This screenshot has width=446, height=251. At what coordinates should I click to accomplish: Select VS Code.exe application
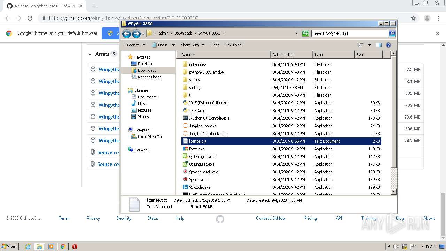[200, 187]
